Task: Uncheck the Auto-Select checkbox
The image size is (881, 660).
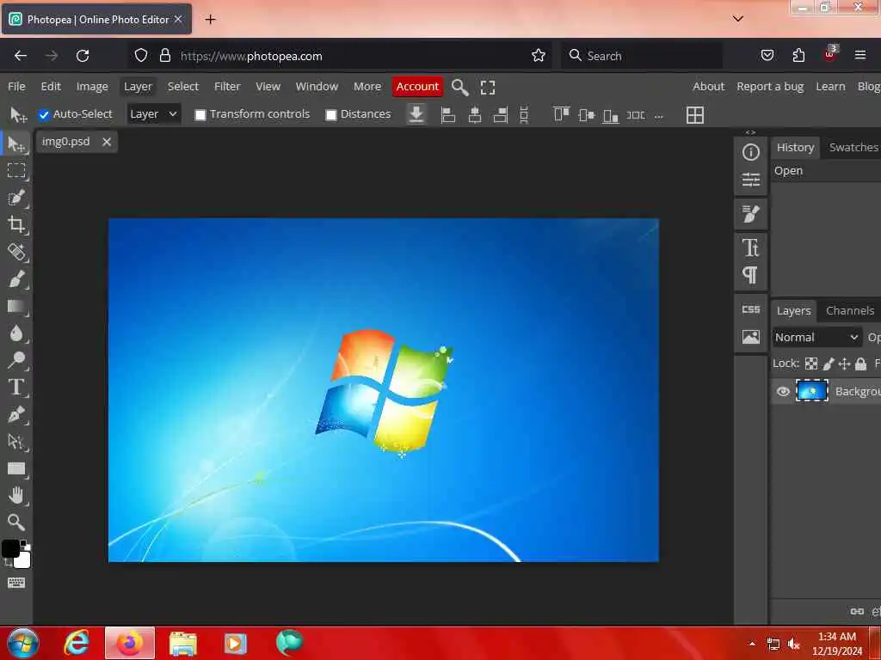Action: 44,114
